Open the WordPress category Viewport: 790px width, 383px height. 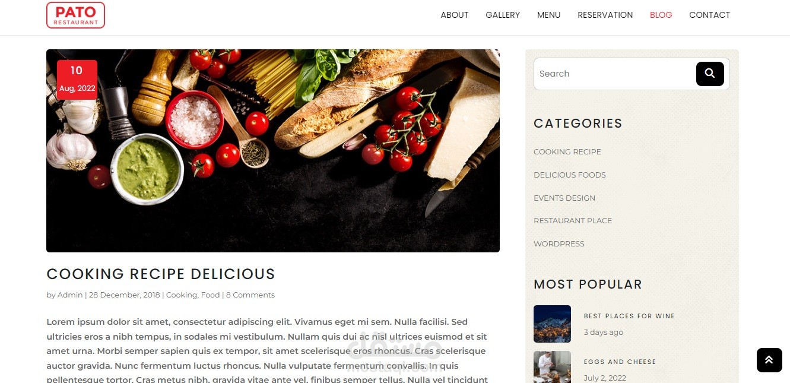[559, 244]
